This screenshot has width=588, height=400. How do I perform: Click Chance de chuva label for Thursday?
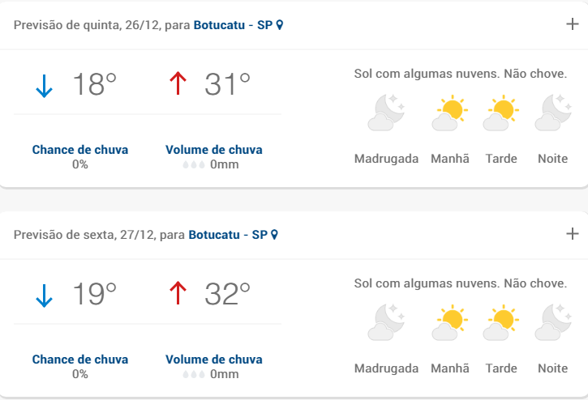coord(79,150)
